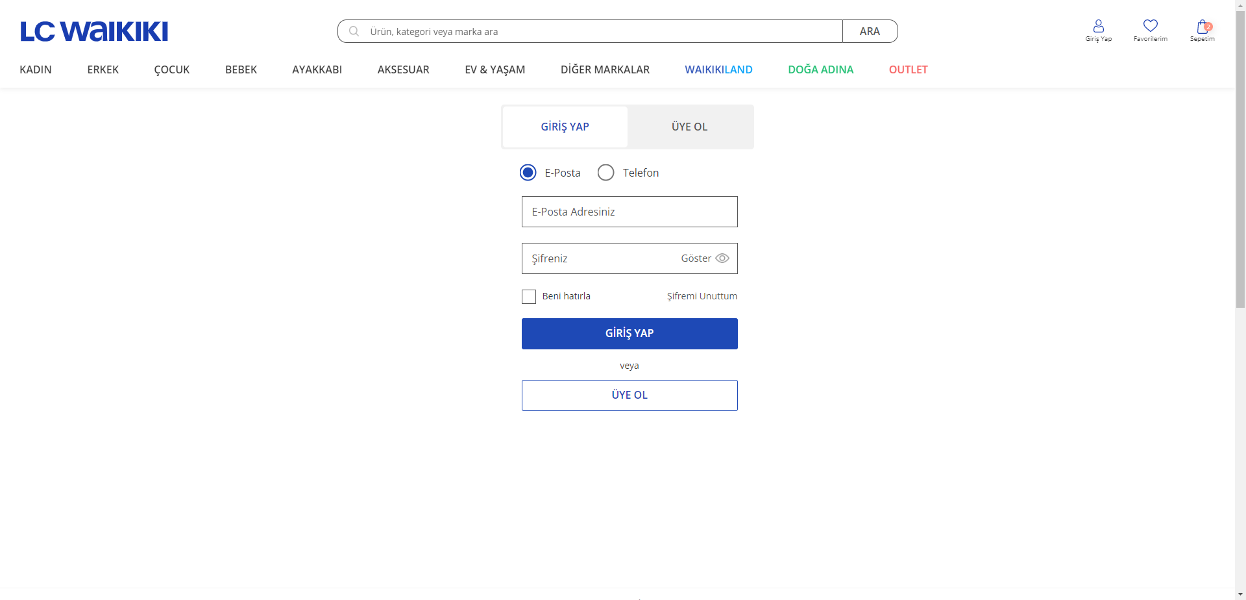Select the E-Posta radio button

[528, 173]
